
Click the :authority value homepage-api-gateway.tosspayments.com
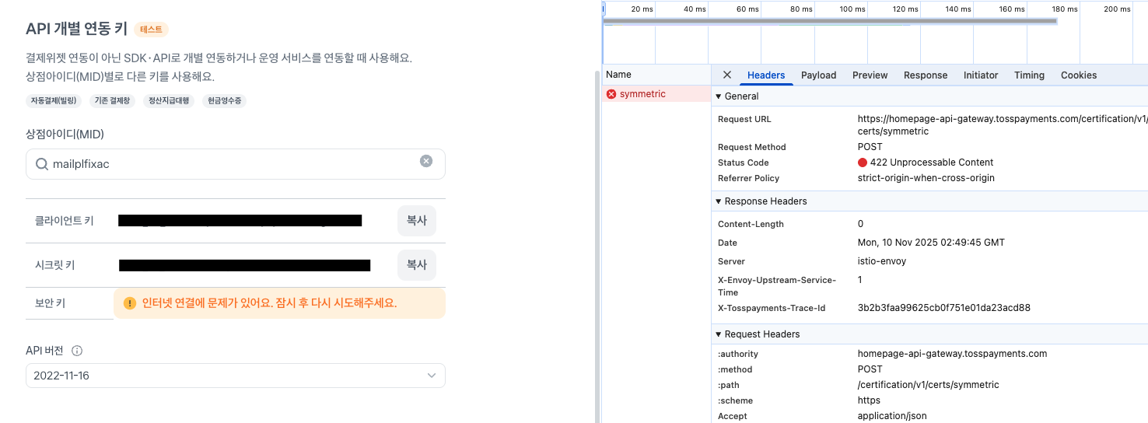pos(953,354)
